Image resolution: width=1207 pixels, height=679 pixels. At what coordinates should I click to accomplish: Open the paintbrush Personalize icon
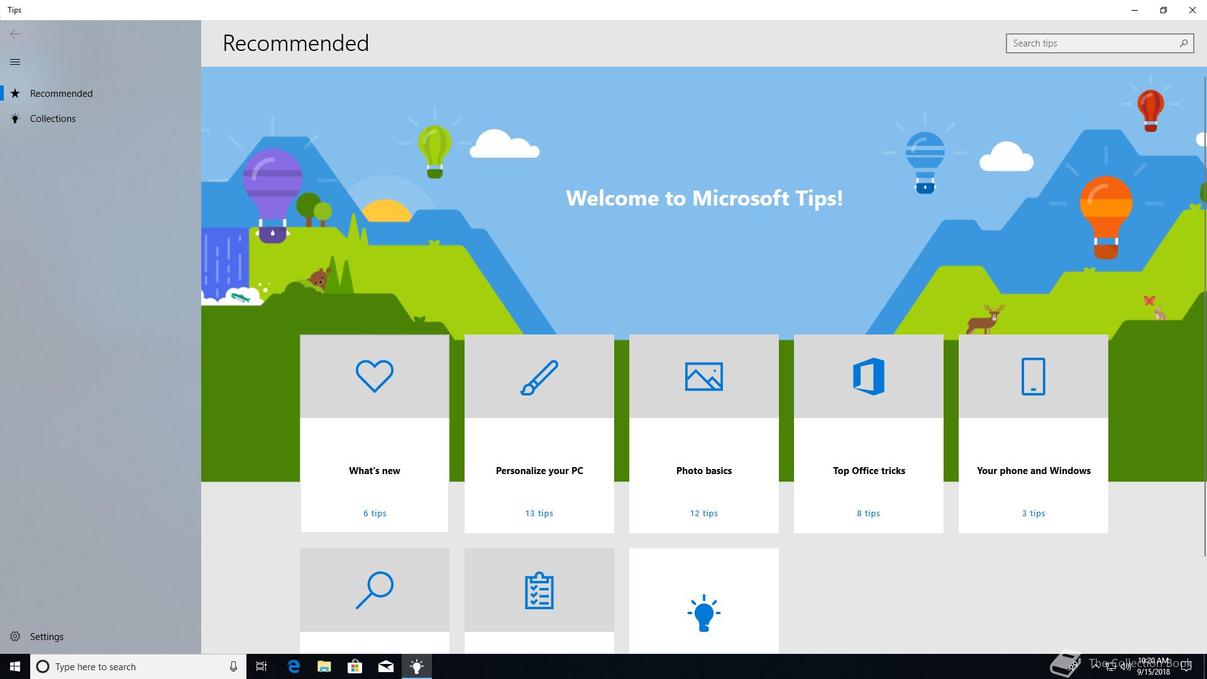pos(539,377)
